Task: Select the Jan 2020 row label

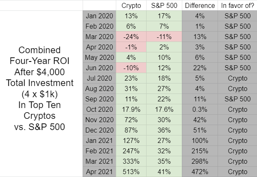Action: point(99,16)
